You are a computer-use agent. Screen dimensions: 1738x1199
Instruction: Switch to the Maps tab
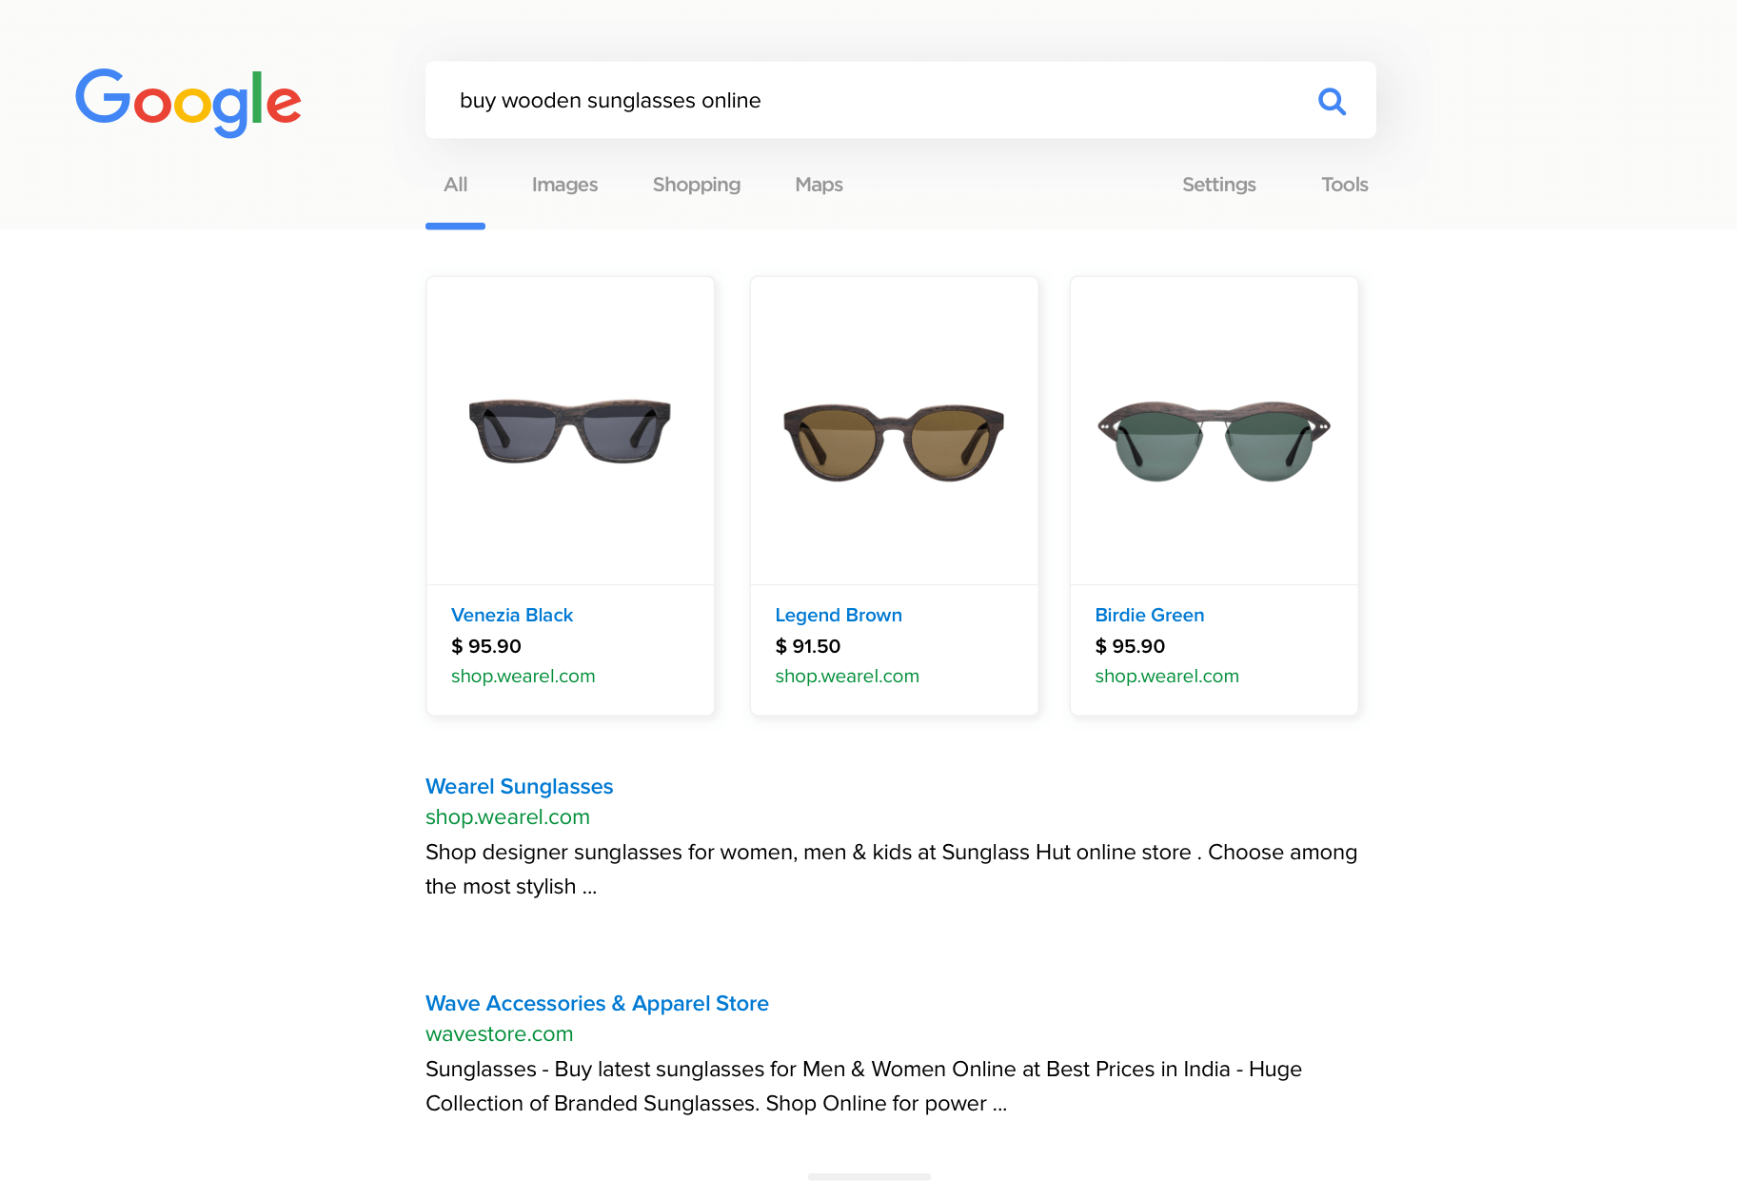(x=819, y=185)
